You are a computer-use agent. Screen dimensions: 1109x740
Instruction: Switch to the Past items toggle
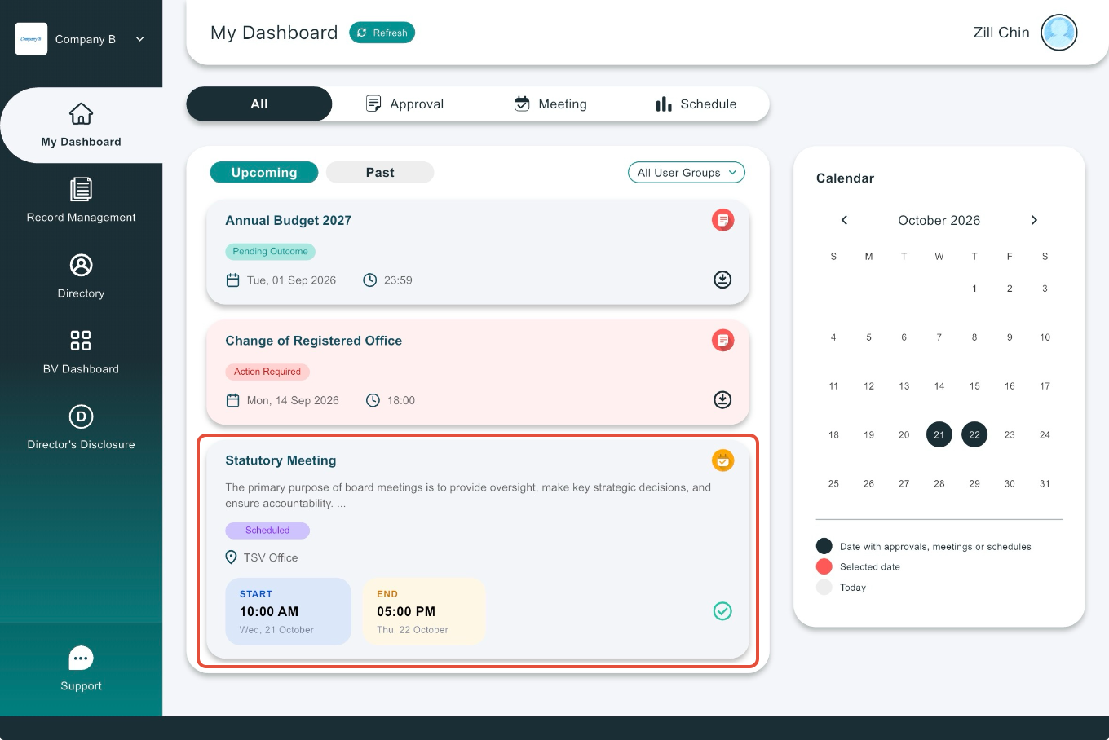(x=380, y=172)
